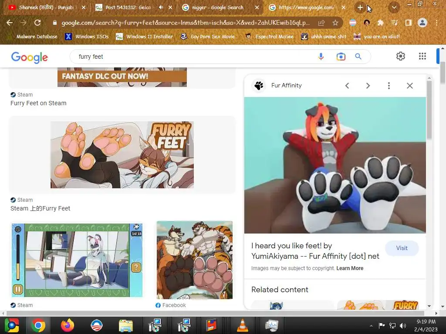Switch to the https://www.google.com/ tab
The image size is (446, 334).
pos(306,7)
